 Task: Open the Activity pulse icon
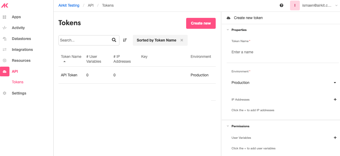[5, 28]
